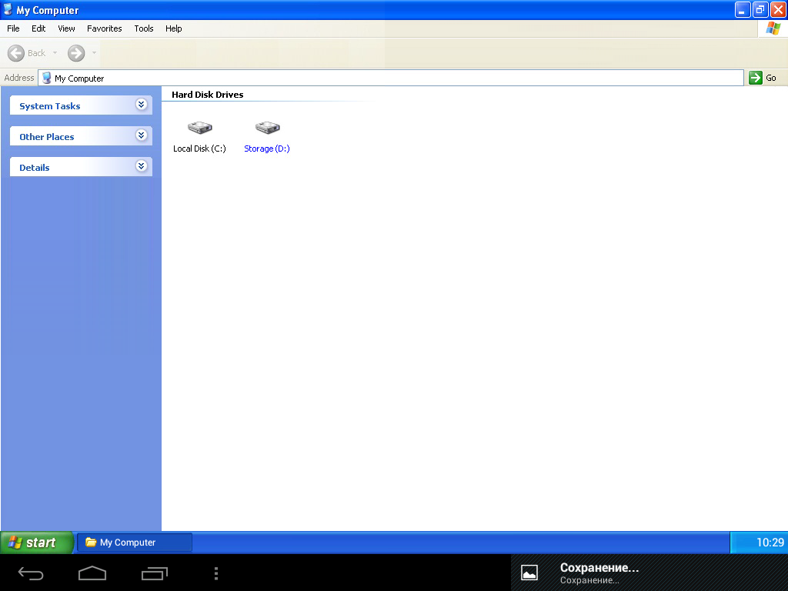Open the Forward button history dropdown arrow
The height and width of the screenshot is (591, 788).
[x=94, y=53]
